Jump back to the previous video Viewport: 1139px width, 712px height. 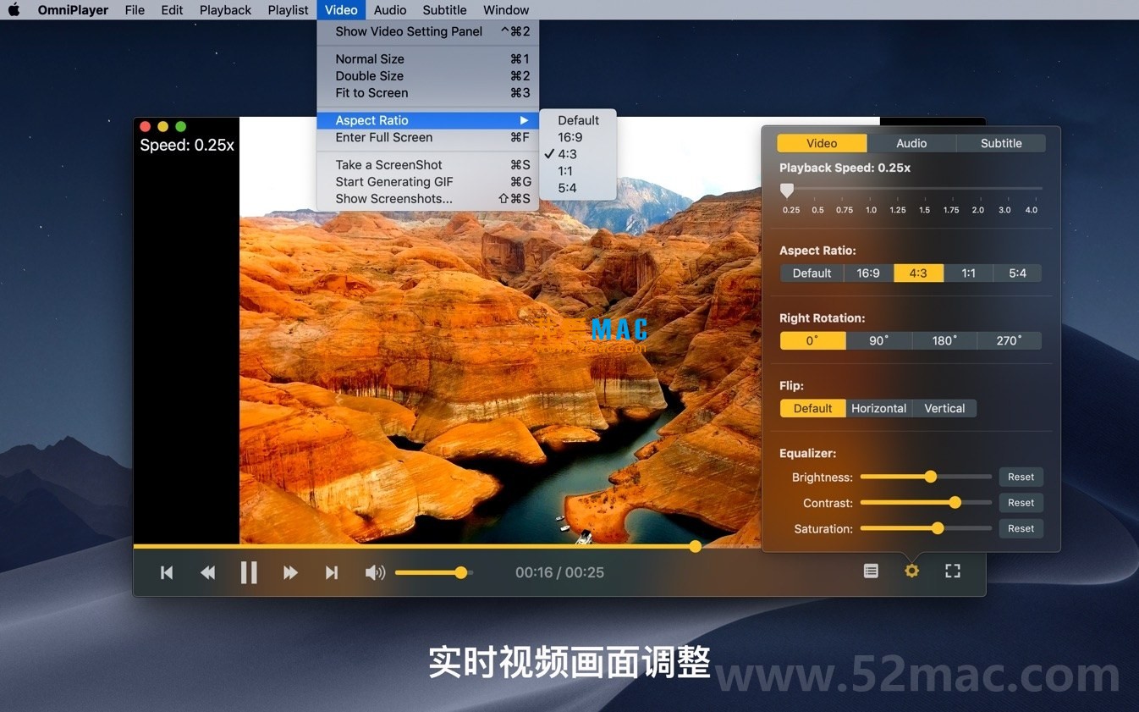click(166, 572)
